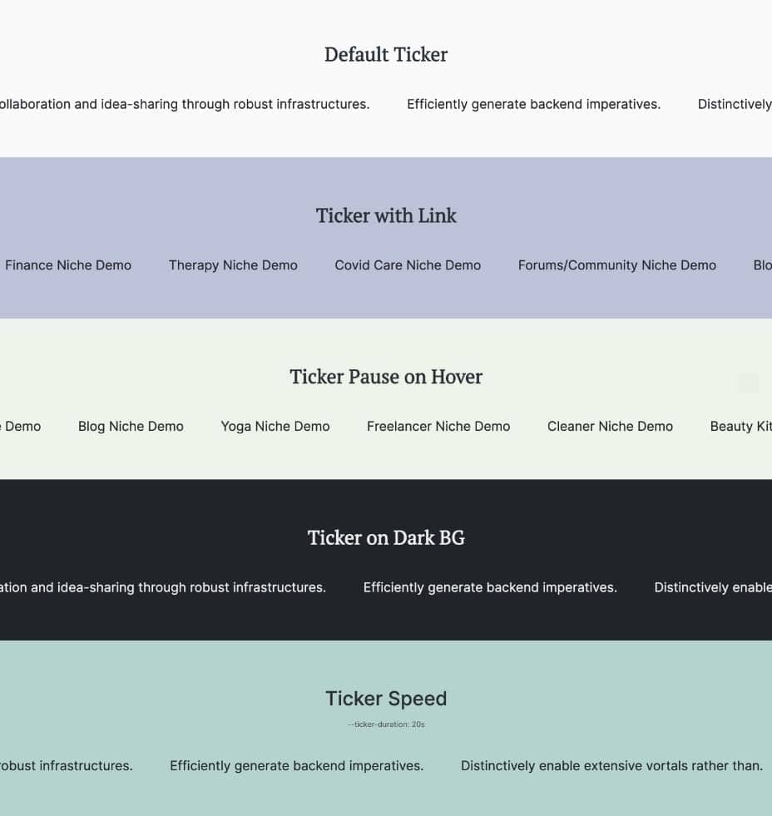Click the Ticker with Link heading

click(x=386, y=216)
